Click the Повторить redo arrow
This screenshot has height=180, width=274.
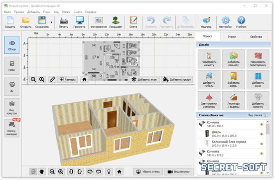click(166, 22)
